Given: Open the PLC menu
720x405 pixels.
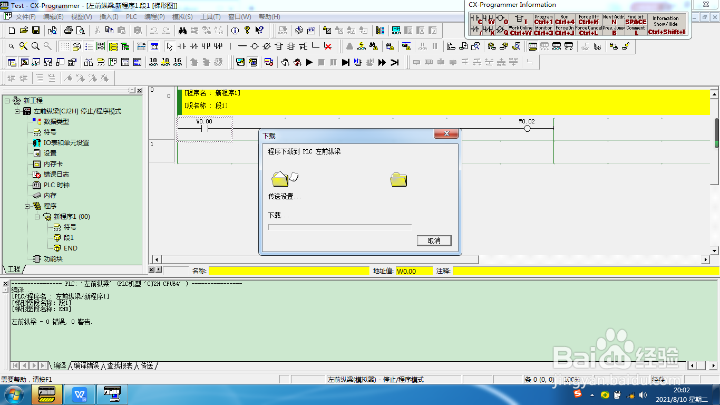Looking at the screenshot, I should [x=131, y=17].
